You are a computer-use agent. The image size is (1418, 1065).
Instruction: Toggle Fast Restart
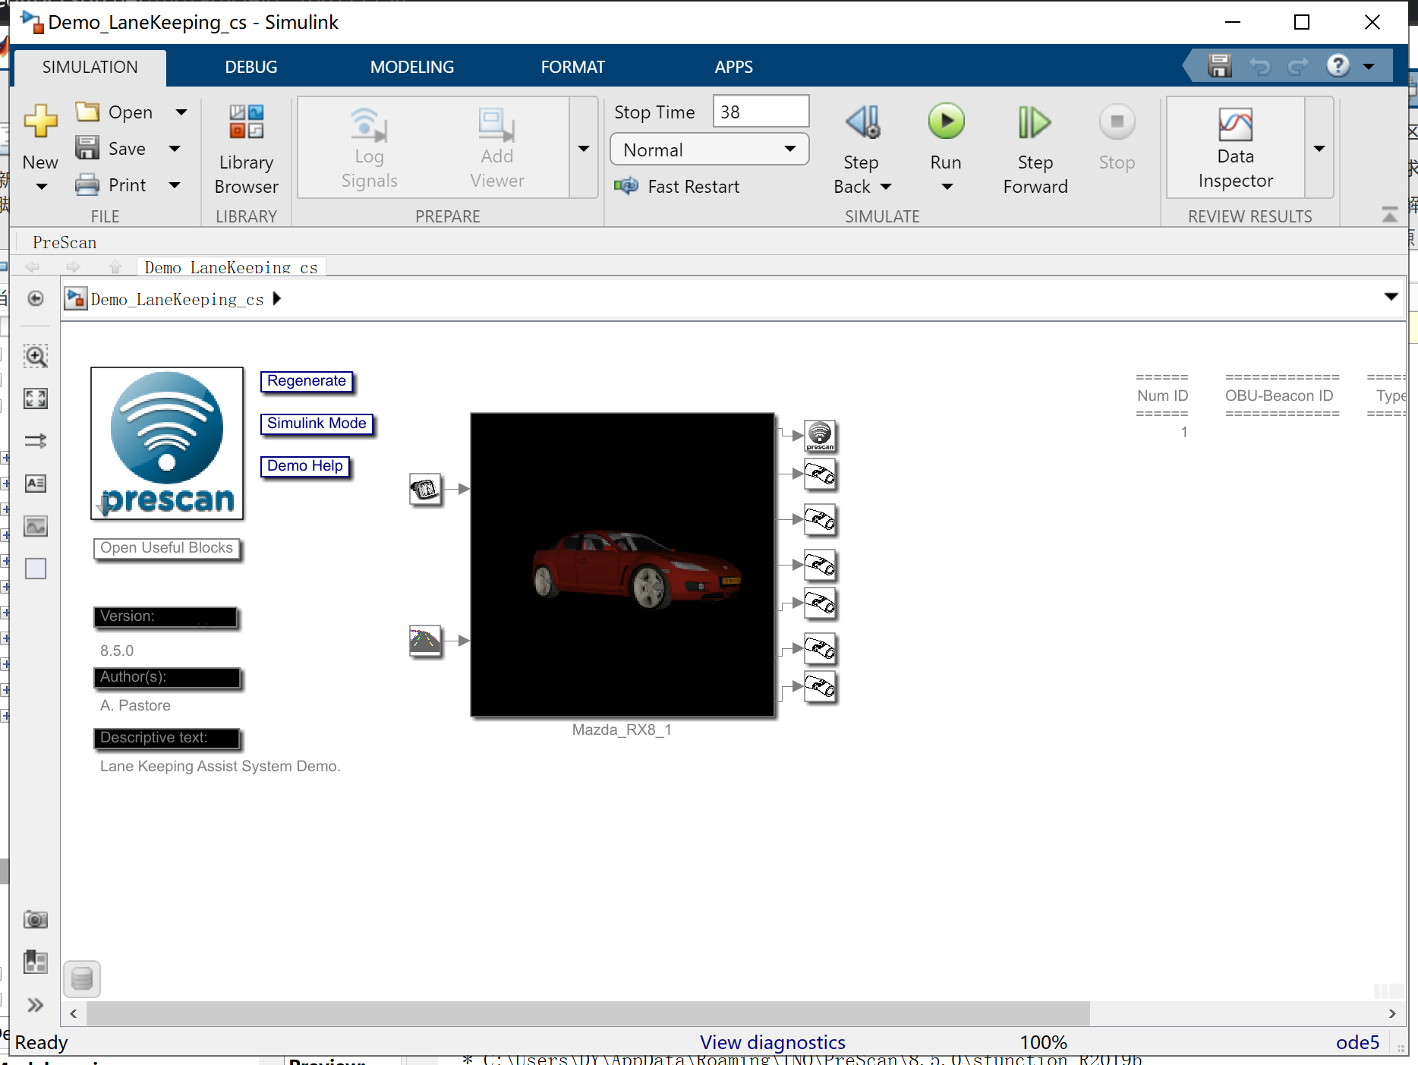(676, 187)
